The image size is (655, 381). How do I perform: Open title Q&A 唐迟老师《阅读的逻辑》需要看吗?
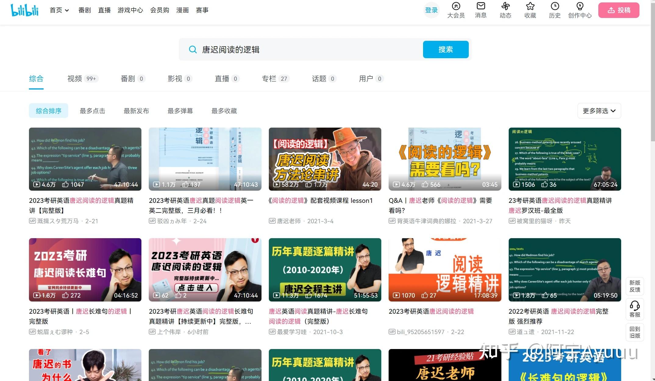440,205
